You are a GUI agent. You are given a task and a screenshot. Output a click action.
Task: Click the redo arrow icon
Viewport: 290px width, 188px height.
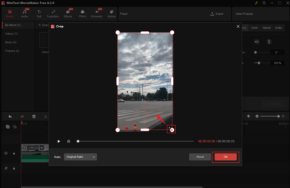22,117
